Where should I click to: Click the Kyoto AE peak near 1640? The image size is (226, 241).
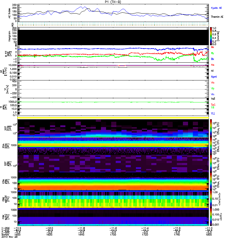(81, 7)
